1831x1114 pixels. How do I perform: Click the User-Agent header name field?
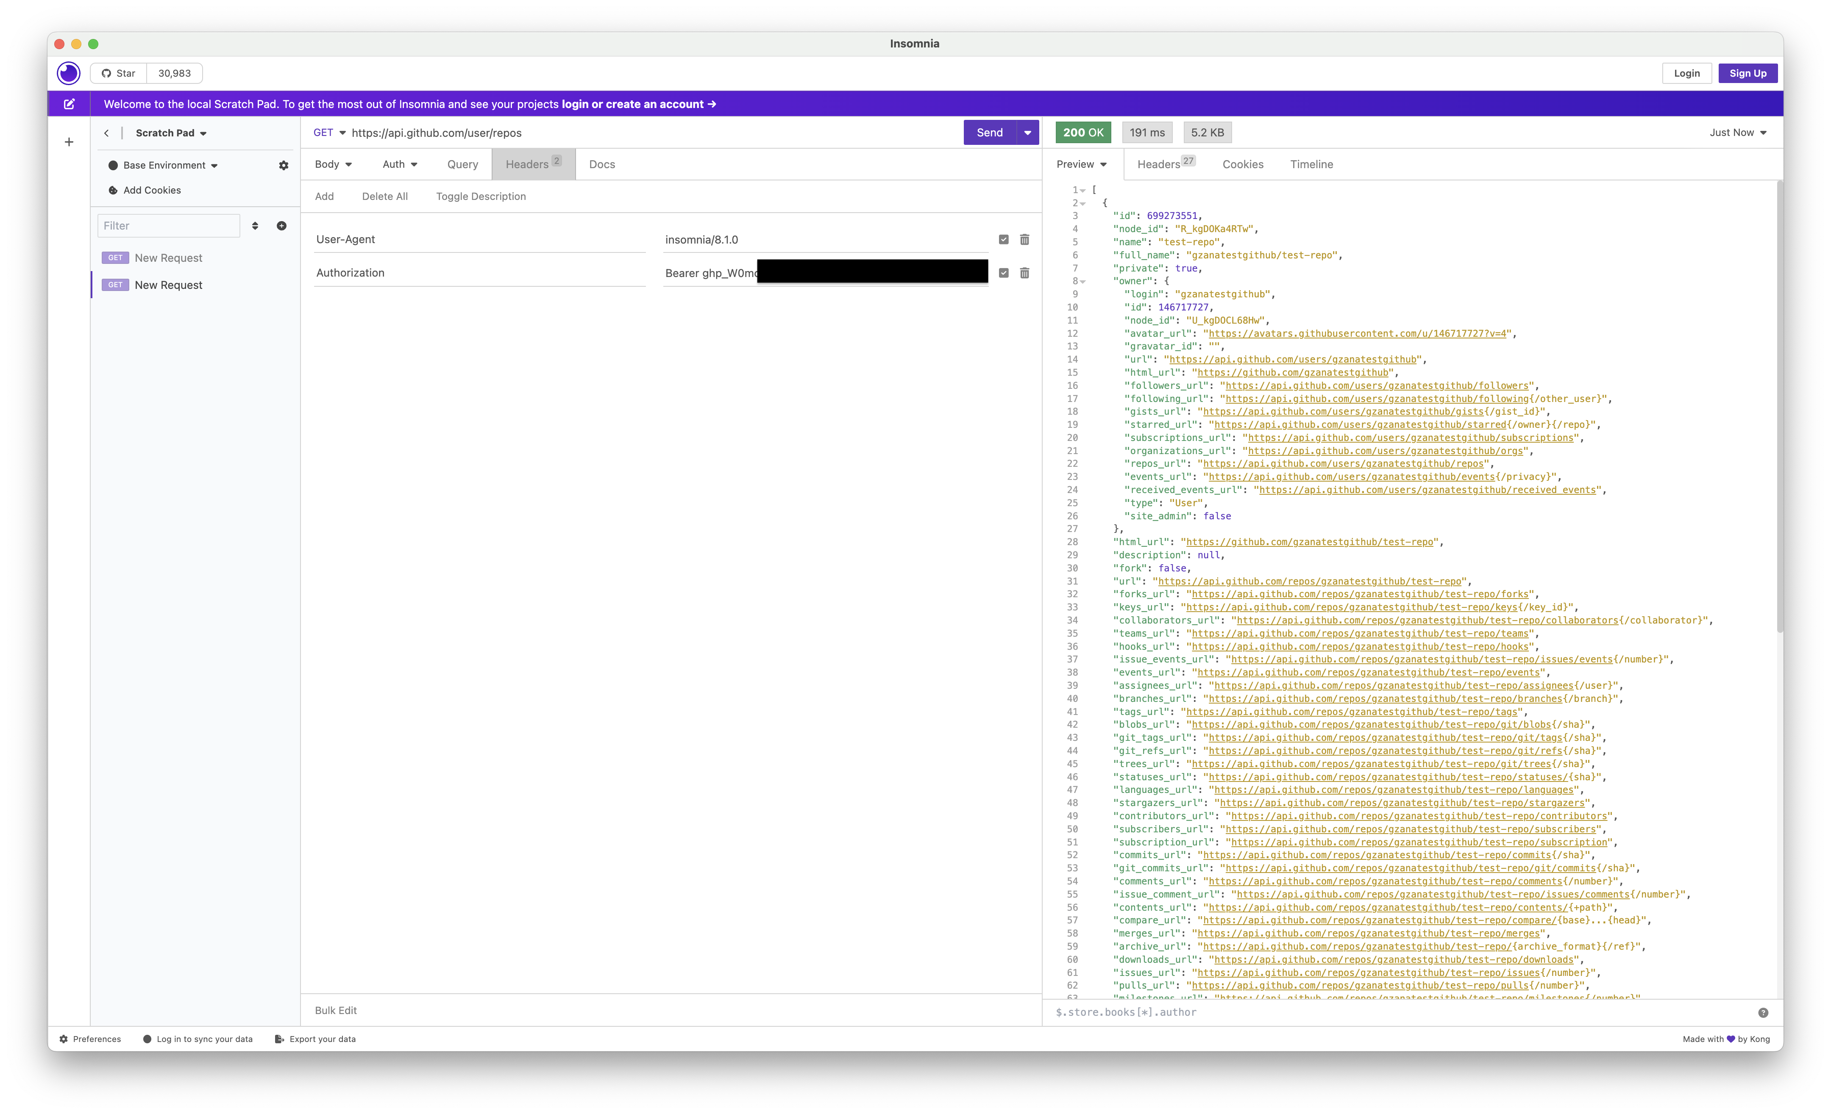tap(479, 239)
